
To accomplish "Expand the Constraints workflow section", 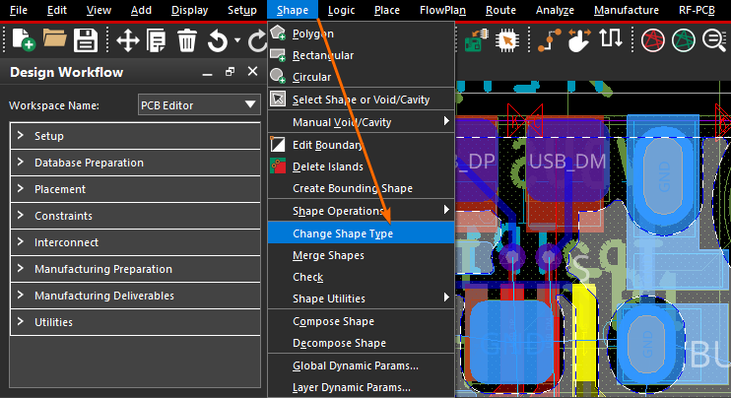I will pos(63,216).
